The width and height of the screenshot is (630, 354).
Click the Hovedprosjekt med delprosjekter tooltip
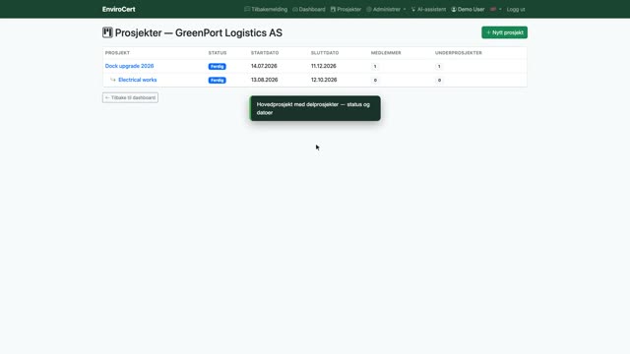315,108
